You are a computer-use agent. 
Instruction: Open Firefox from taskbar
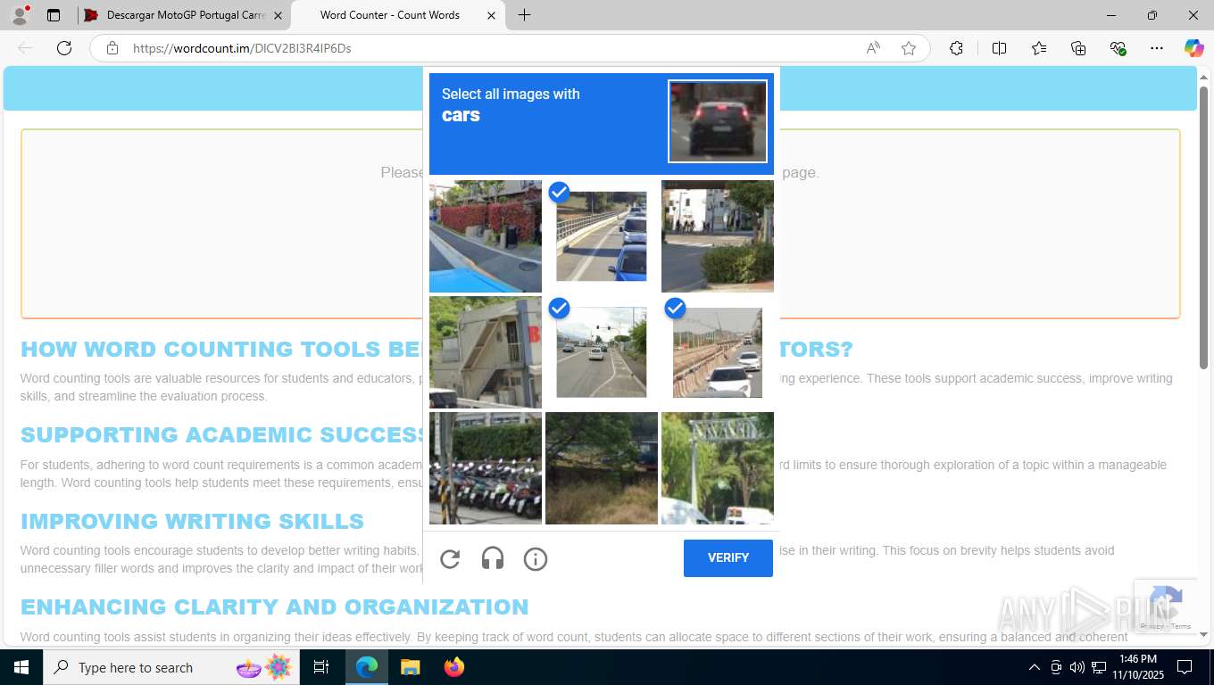pos(453,667)
